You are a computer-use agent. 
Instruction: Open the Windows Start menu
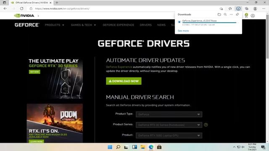click(110, 147)
